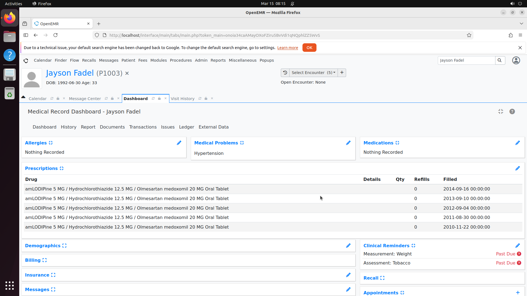This screenshot has width=527, height=296.
Task: Lock the Calendar tab with its padlock icon
Action: [58, 98]
